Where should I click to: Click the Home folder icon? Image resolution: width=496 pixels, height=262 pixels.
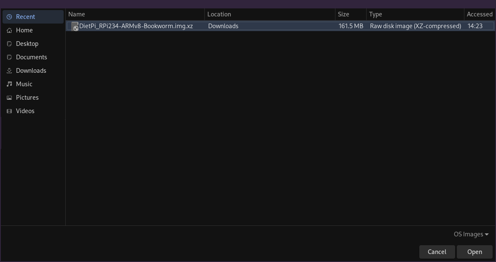10,30
